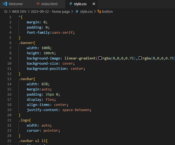
Task: Collapse the * rule at line 1
Action: (x=15, y=17)
